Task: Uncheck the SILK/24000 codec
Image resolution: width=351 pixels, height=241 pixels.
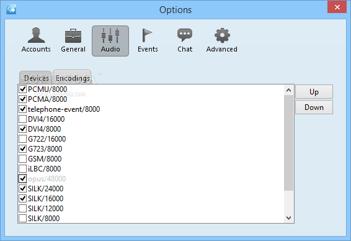Action: [x=22, y=189]
